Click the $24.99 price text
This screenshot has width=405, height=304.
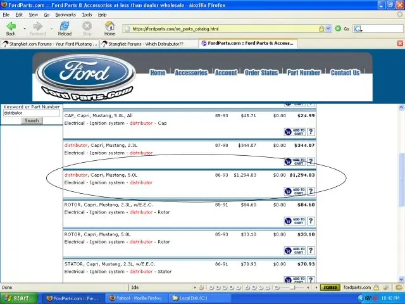pos(306,115)
